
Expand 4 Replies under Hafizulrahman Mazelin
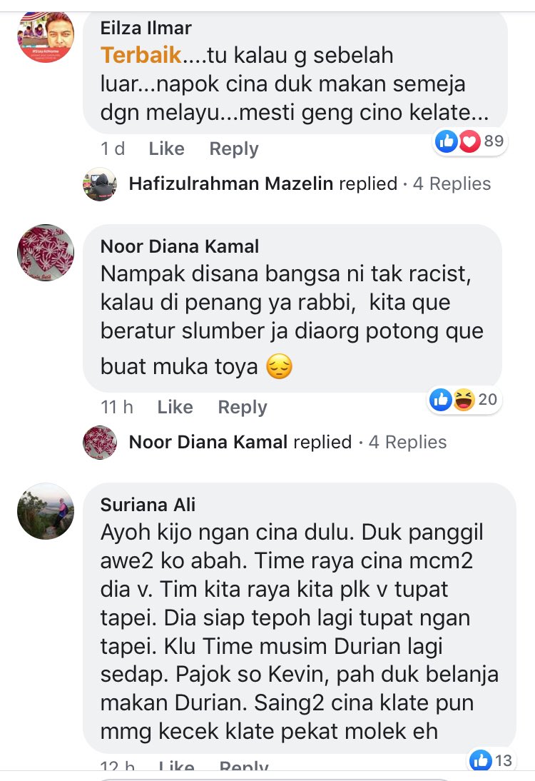click(452, 183)
